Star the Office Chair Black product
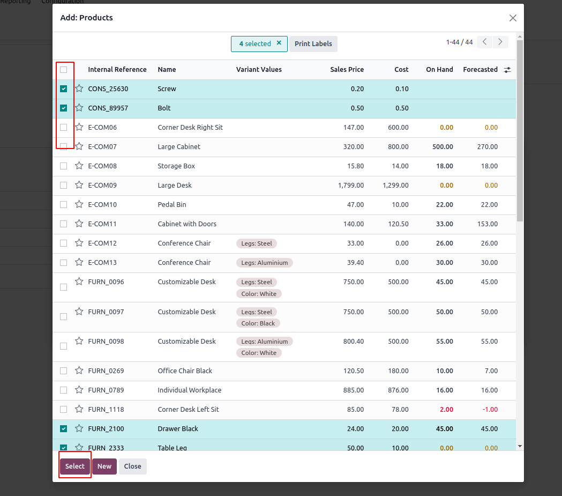Viewport: 562px width, 496px height. point(79,371)
